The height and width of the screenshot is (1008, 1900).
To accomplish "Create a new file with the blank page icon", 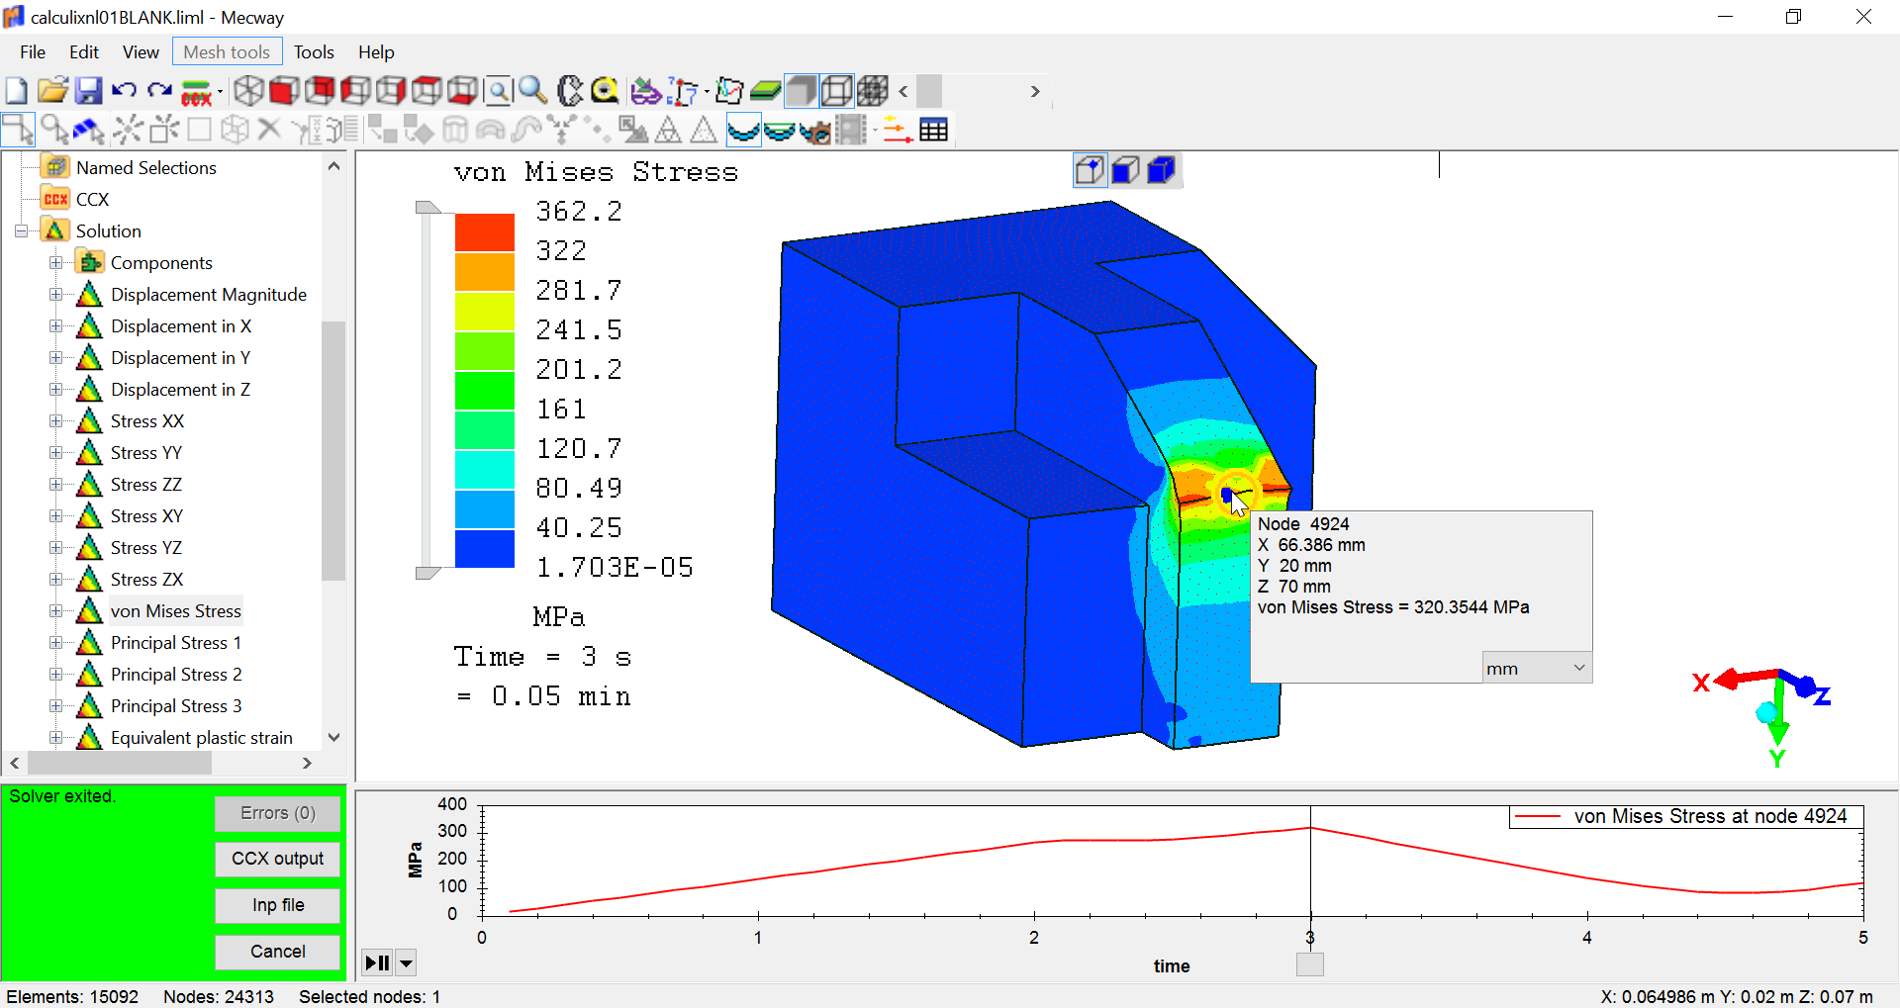I will coord(17,91).
